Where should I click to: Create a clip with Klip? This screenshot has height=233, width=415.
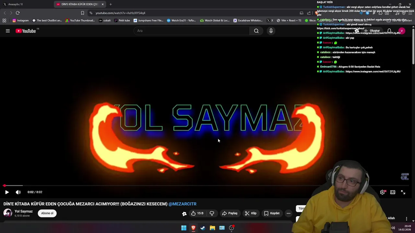251,213
